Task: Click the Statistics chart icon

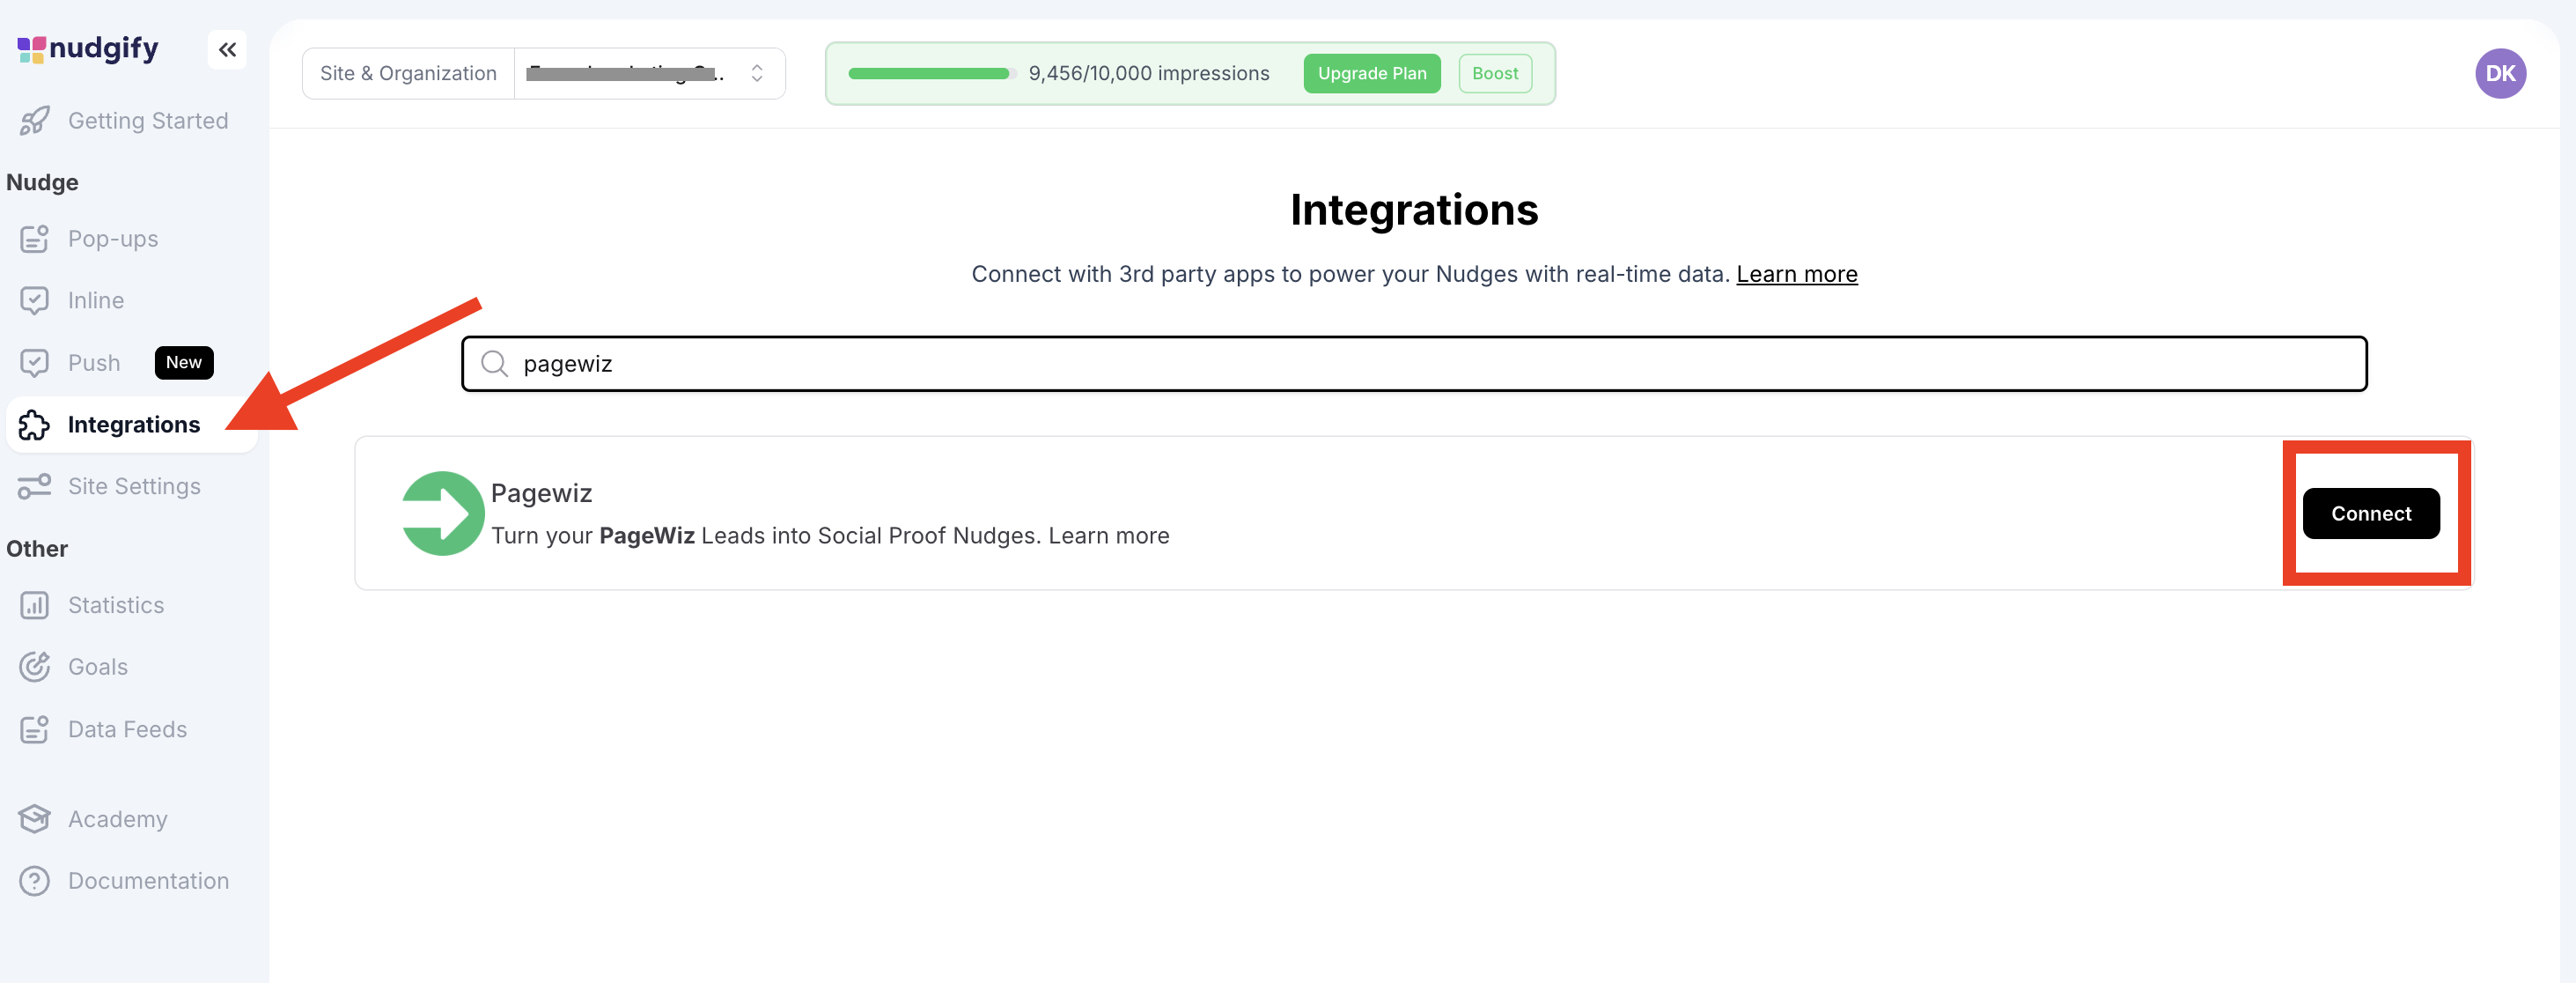Action: tap(34, 606)
